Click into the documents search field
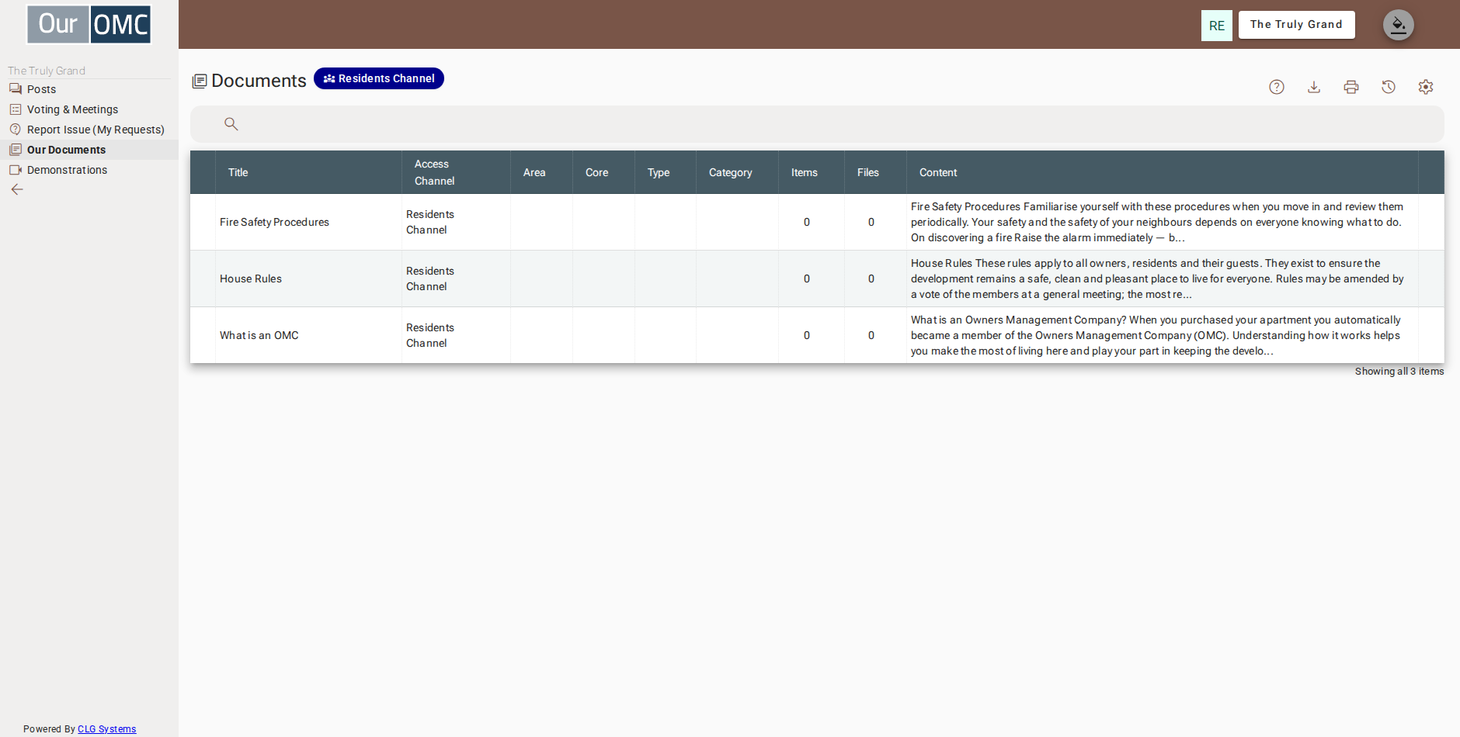The height and width of the screenshot is (737, 1460). click(x=817, y=124)
